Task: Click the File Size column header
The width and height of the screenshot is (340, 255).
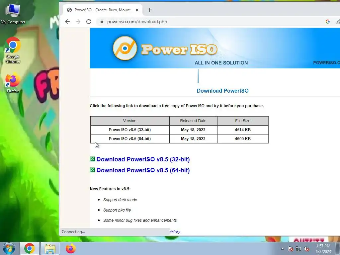Action: coord(243,121)
